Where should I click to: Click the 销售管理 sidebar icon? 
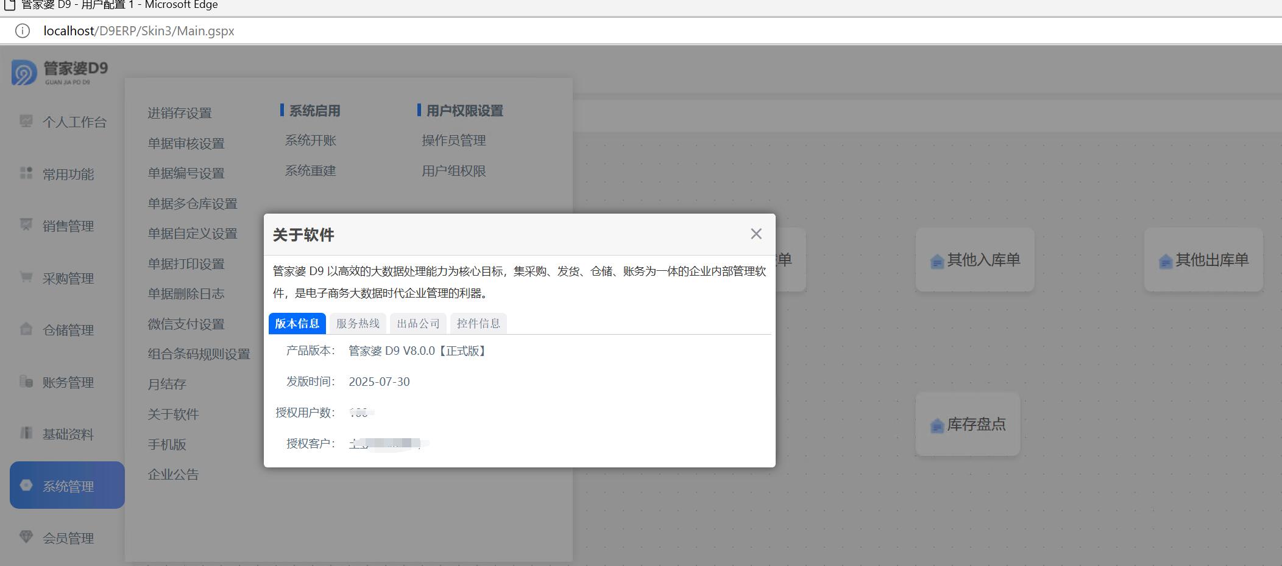point(26,225)
